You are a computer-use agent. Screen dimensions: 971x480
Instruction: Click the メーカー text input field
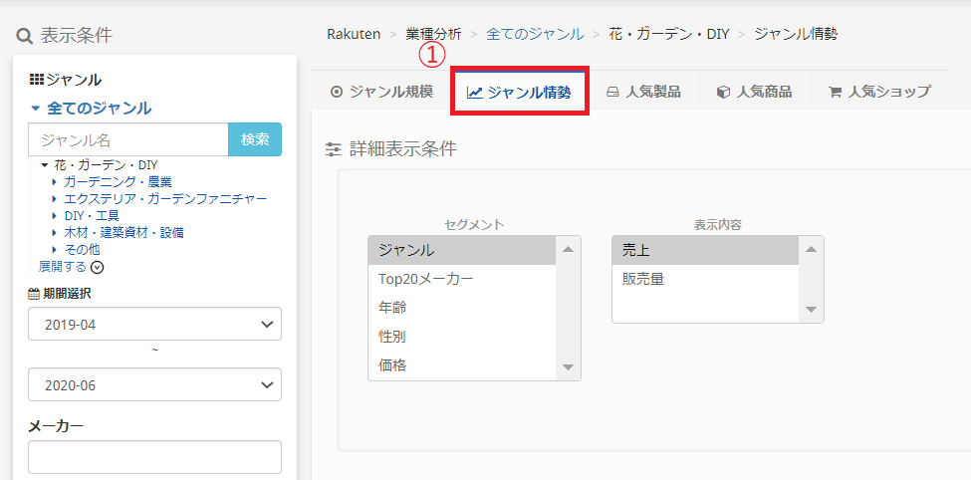pyautogui.click(x=154, y=457)
